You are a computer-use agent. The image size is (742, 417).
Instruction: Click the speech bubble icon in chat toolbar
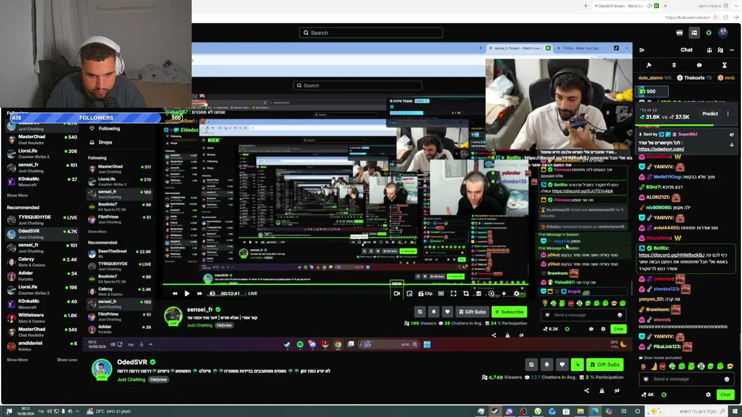[x=699, y=65]
